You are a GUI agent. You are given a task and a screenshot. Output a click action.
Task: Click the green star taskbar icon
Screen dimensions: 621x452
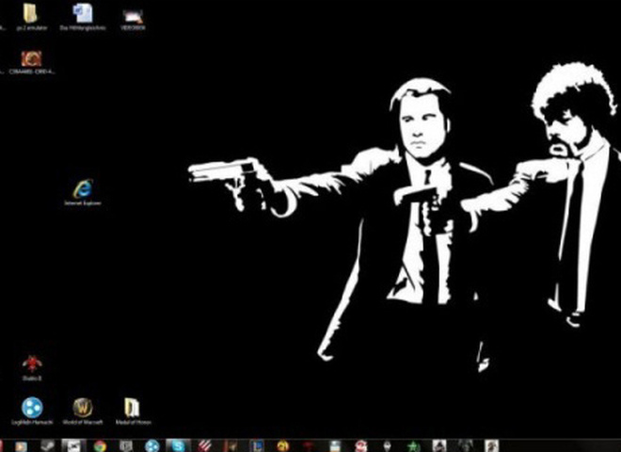tap(413, 446)
